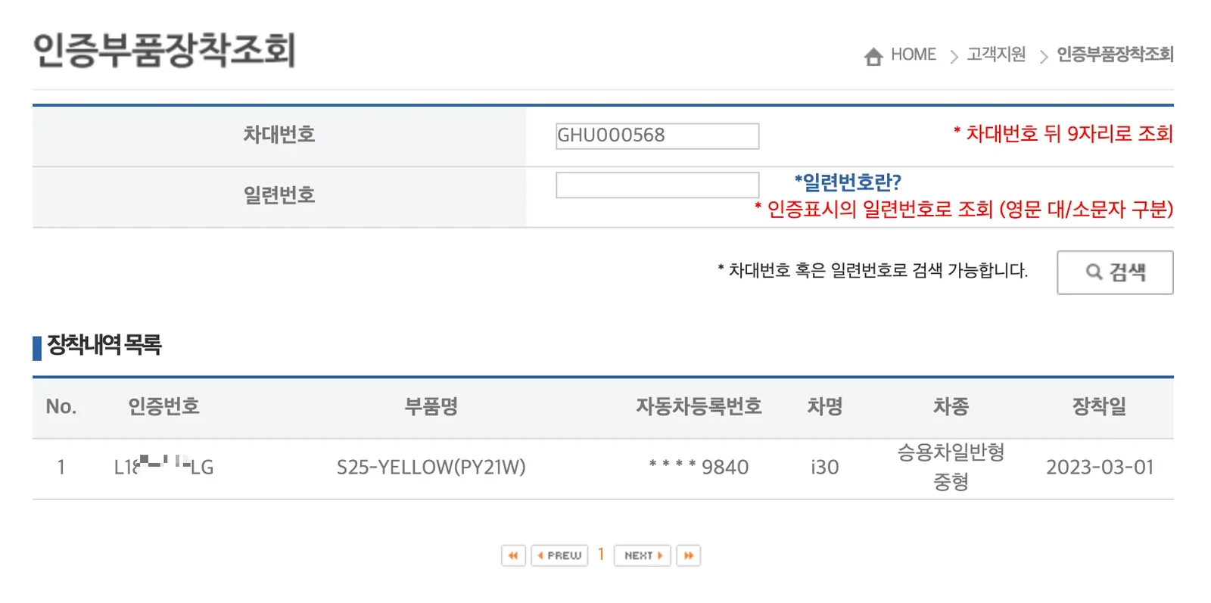Click the chevron between 고객지원 and 인증부품장착조회
The image size is (1211, 603).
pos(1043,54)
